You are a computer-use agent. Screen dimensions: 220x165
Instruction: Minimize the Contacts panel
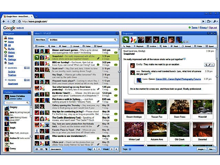pos(29,92)
